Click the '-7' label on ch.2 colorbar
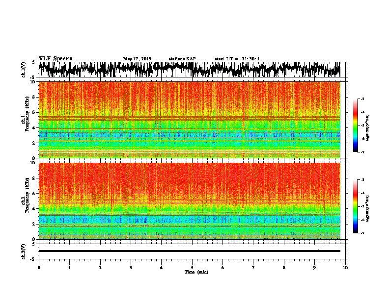 [362, 233]
